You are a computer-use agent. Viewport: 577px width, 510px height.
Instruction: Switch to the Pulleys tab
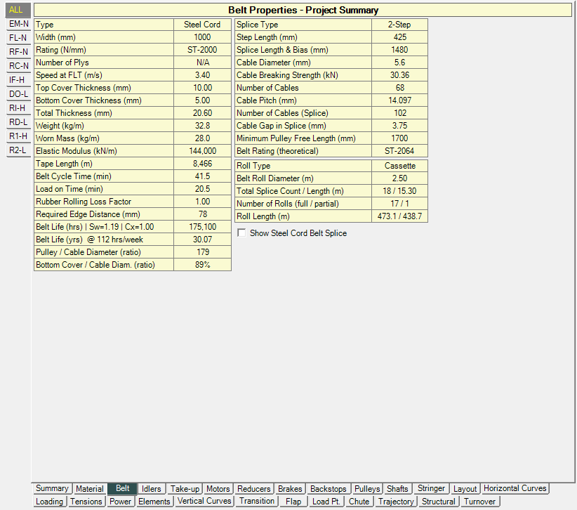pos(367,489)
